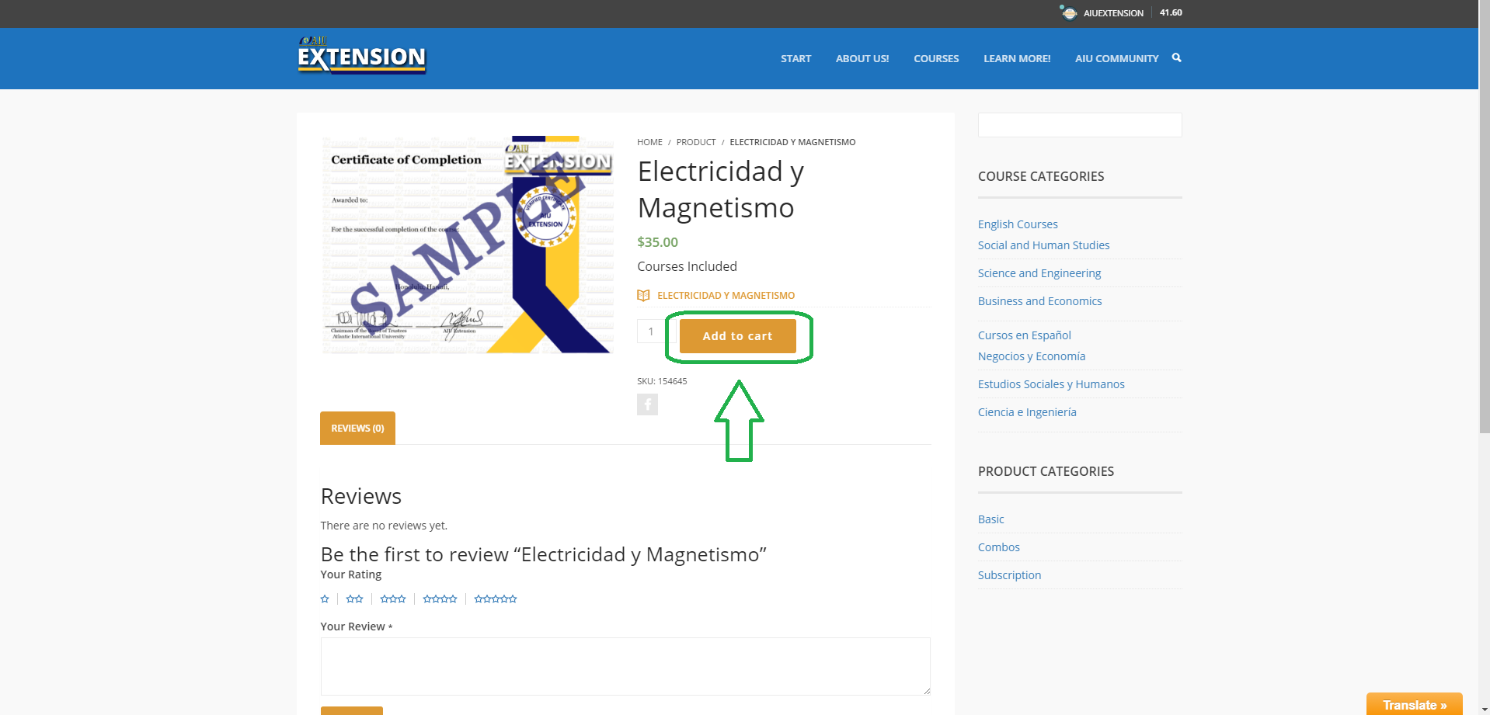Select the five-star rating
Screen dimensions: 1490x715
496,599
